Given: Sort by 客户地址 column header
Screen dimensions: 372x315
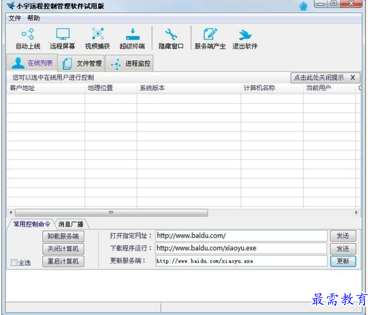Looking at the screenshot, I should (46, 88).
